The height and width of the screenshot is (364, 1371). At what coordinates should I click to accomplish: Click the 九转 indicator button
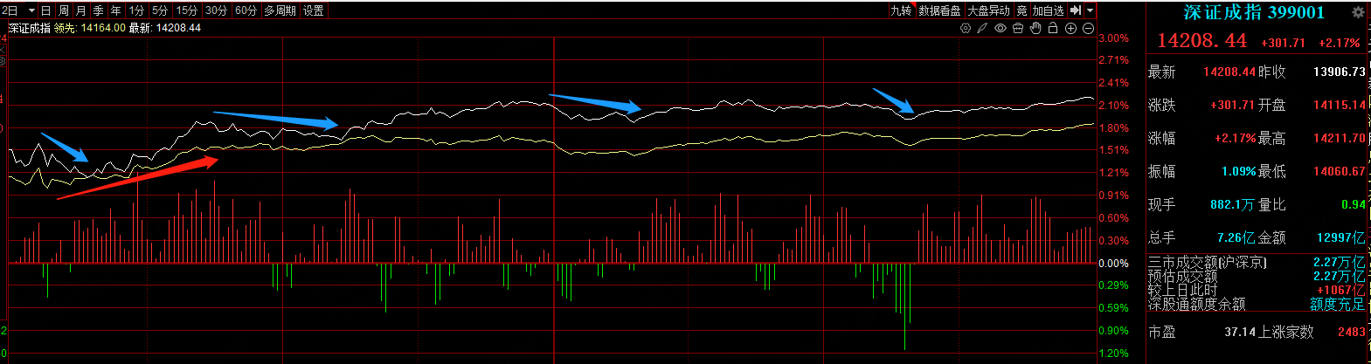tap(901, 10)
